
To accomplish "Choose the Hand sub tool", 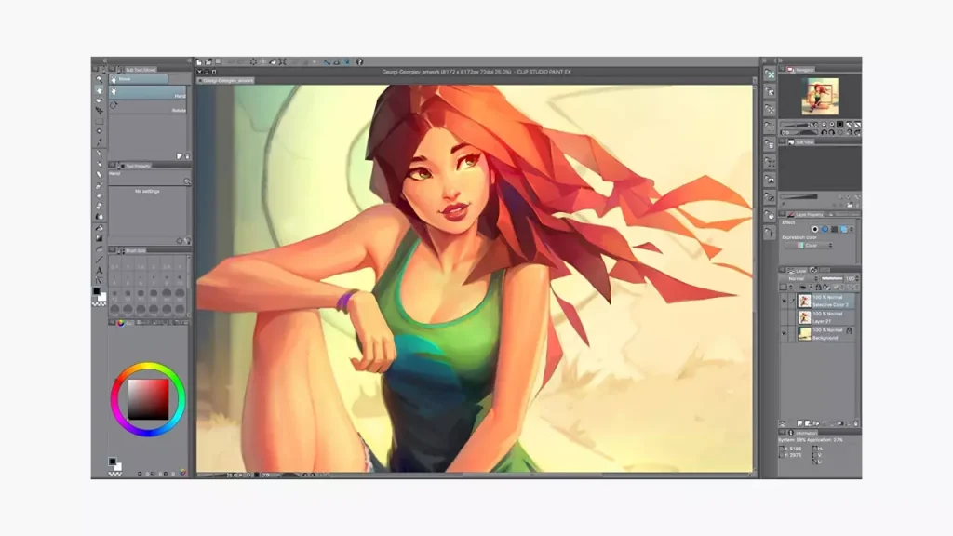I will (x=148, y=93).
